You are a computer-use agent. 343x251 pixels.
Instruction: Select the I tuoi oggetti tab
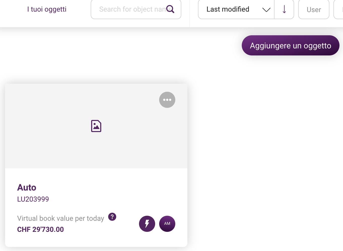47,9
